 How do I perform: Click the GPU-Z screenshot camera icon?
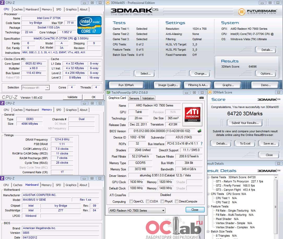(202, 98)
